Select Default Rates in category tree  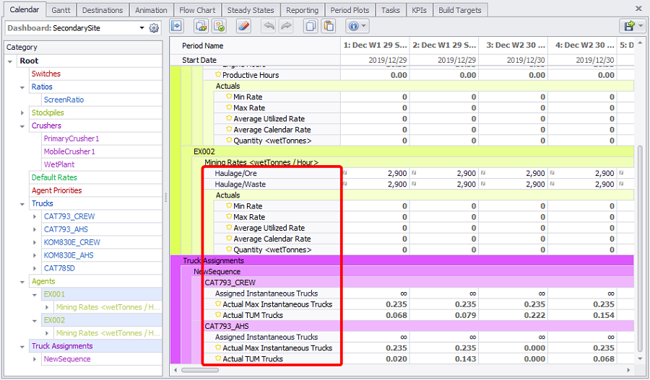(56, 177)
